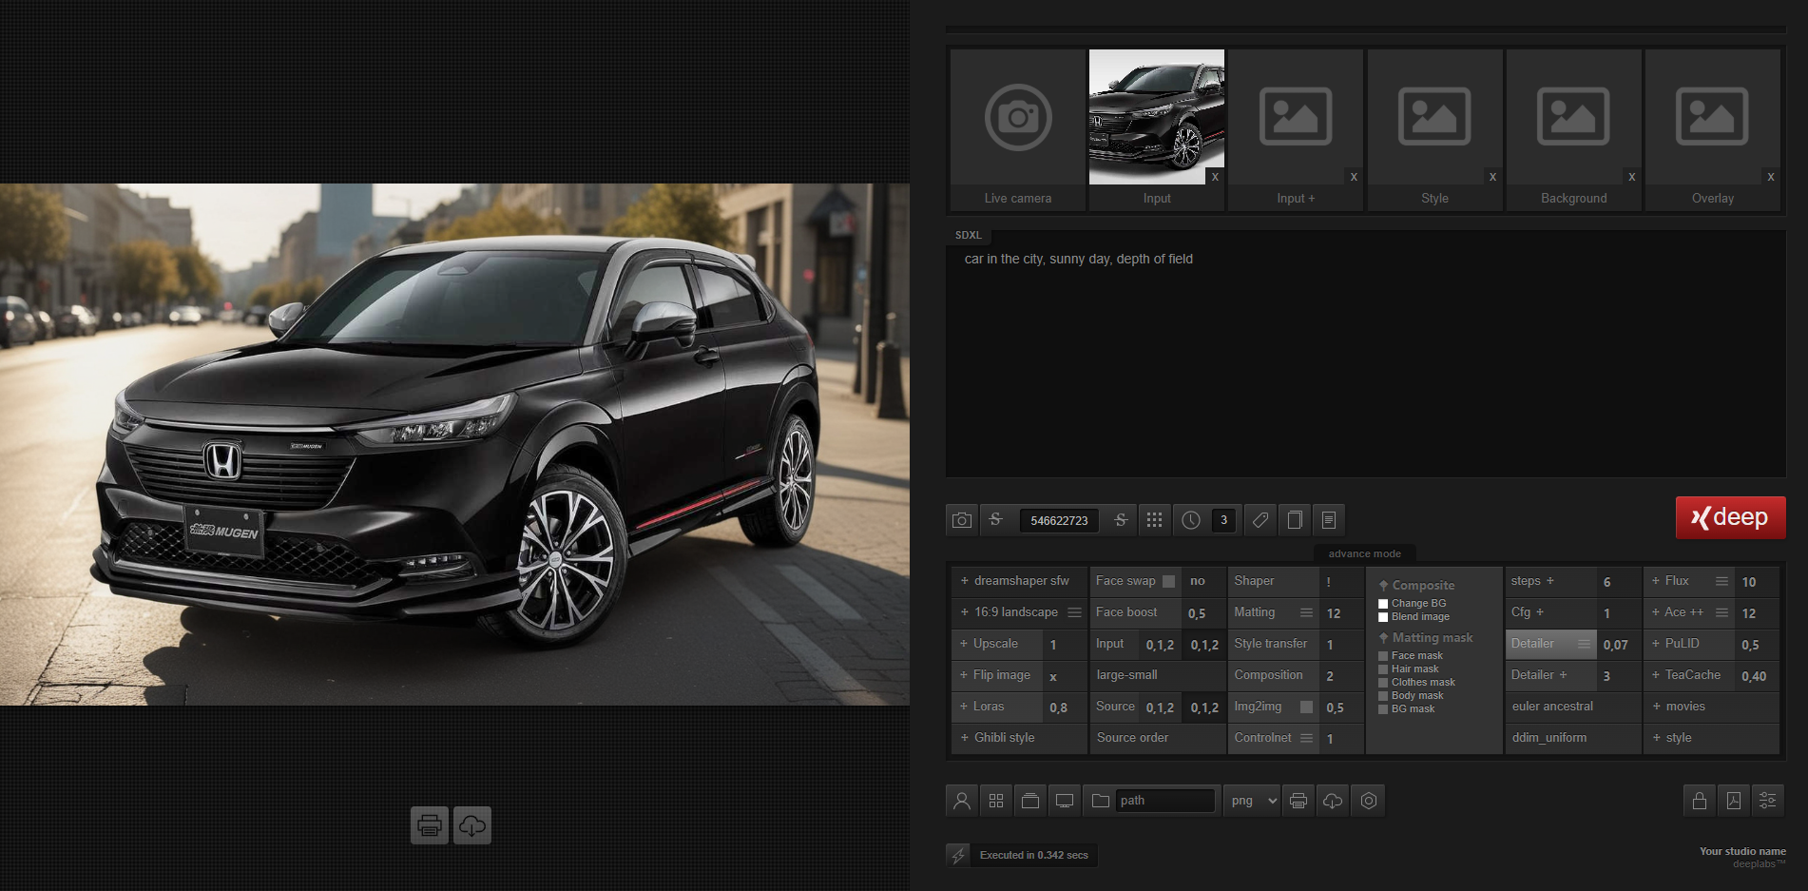Open the Matting list menu
1808x891 pixels.
(1307, 612)
